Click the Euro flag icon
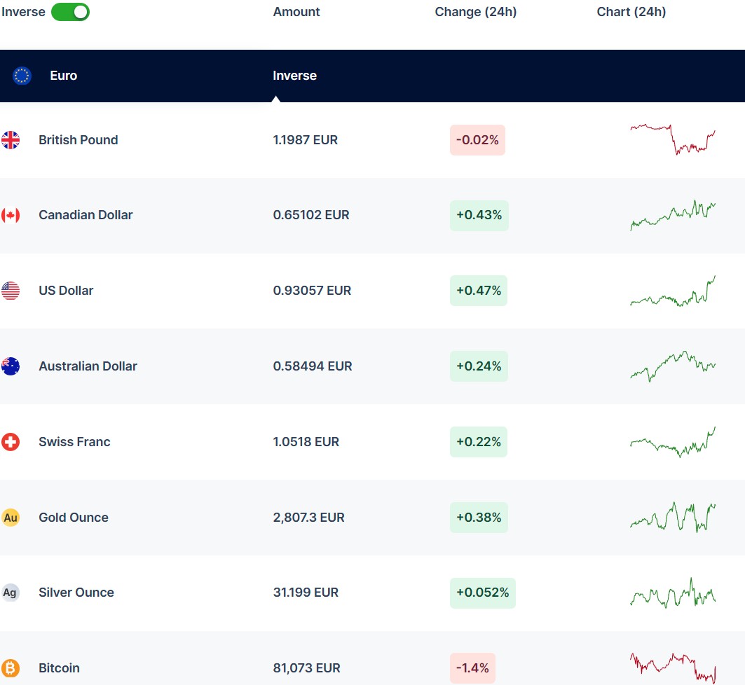The height and width of the screenshot is (685, 745). (22, 76)
